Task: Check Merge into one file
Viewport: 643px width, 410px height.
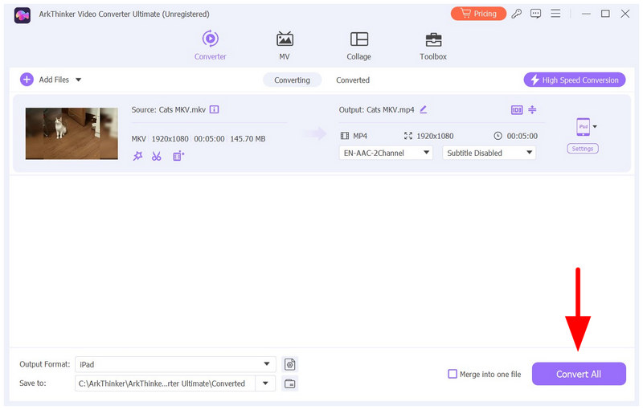Action: [453, 374]
